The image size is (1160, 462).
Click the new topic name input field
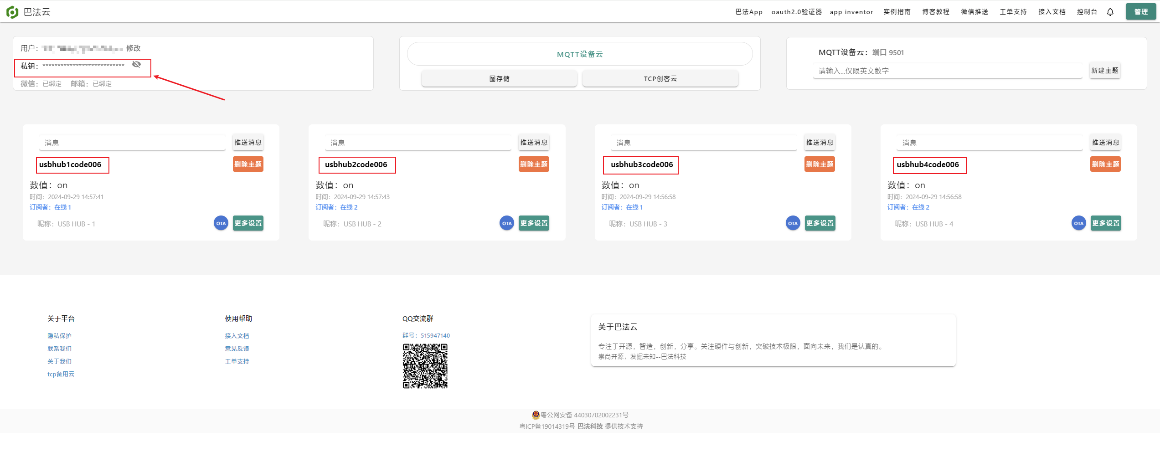[x=947, y=71]
